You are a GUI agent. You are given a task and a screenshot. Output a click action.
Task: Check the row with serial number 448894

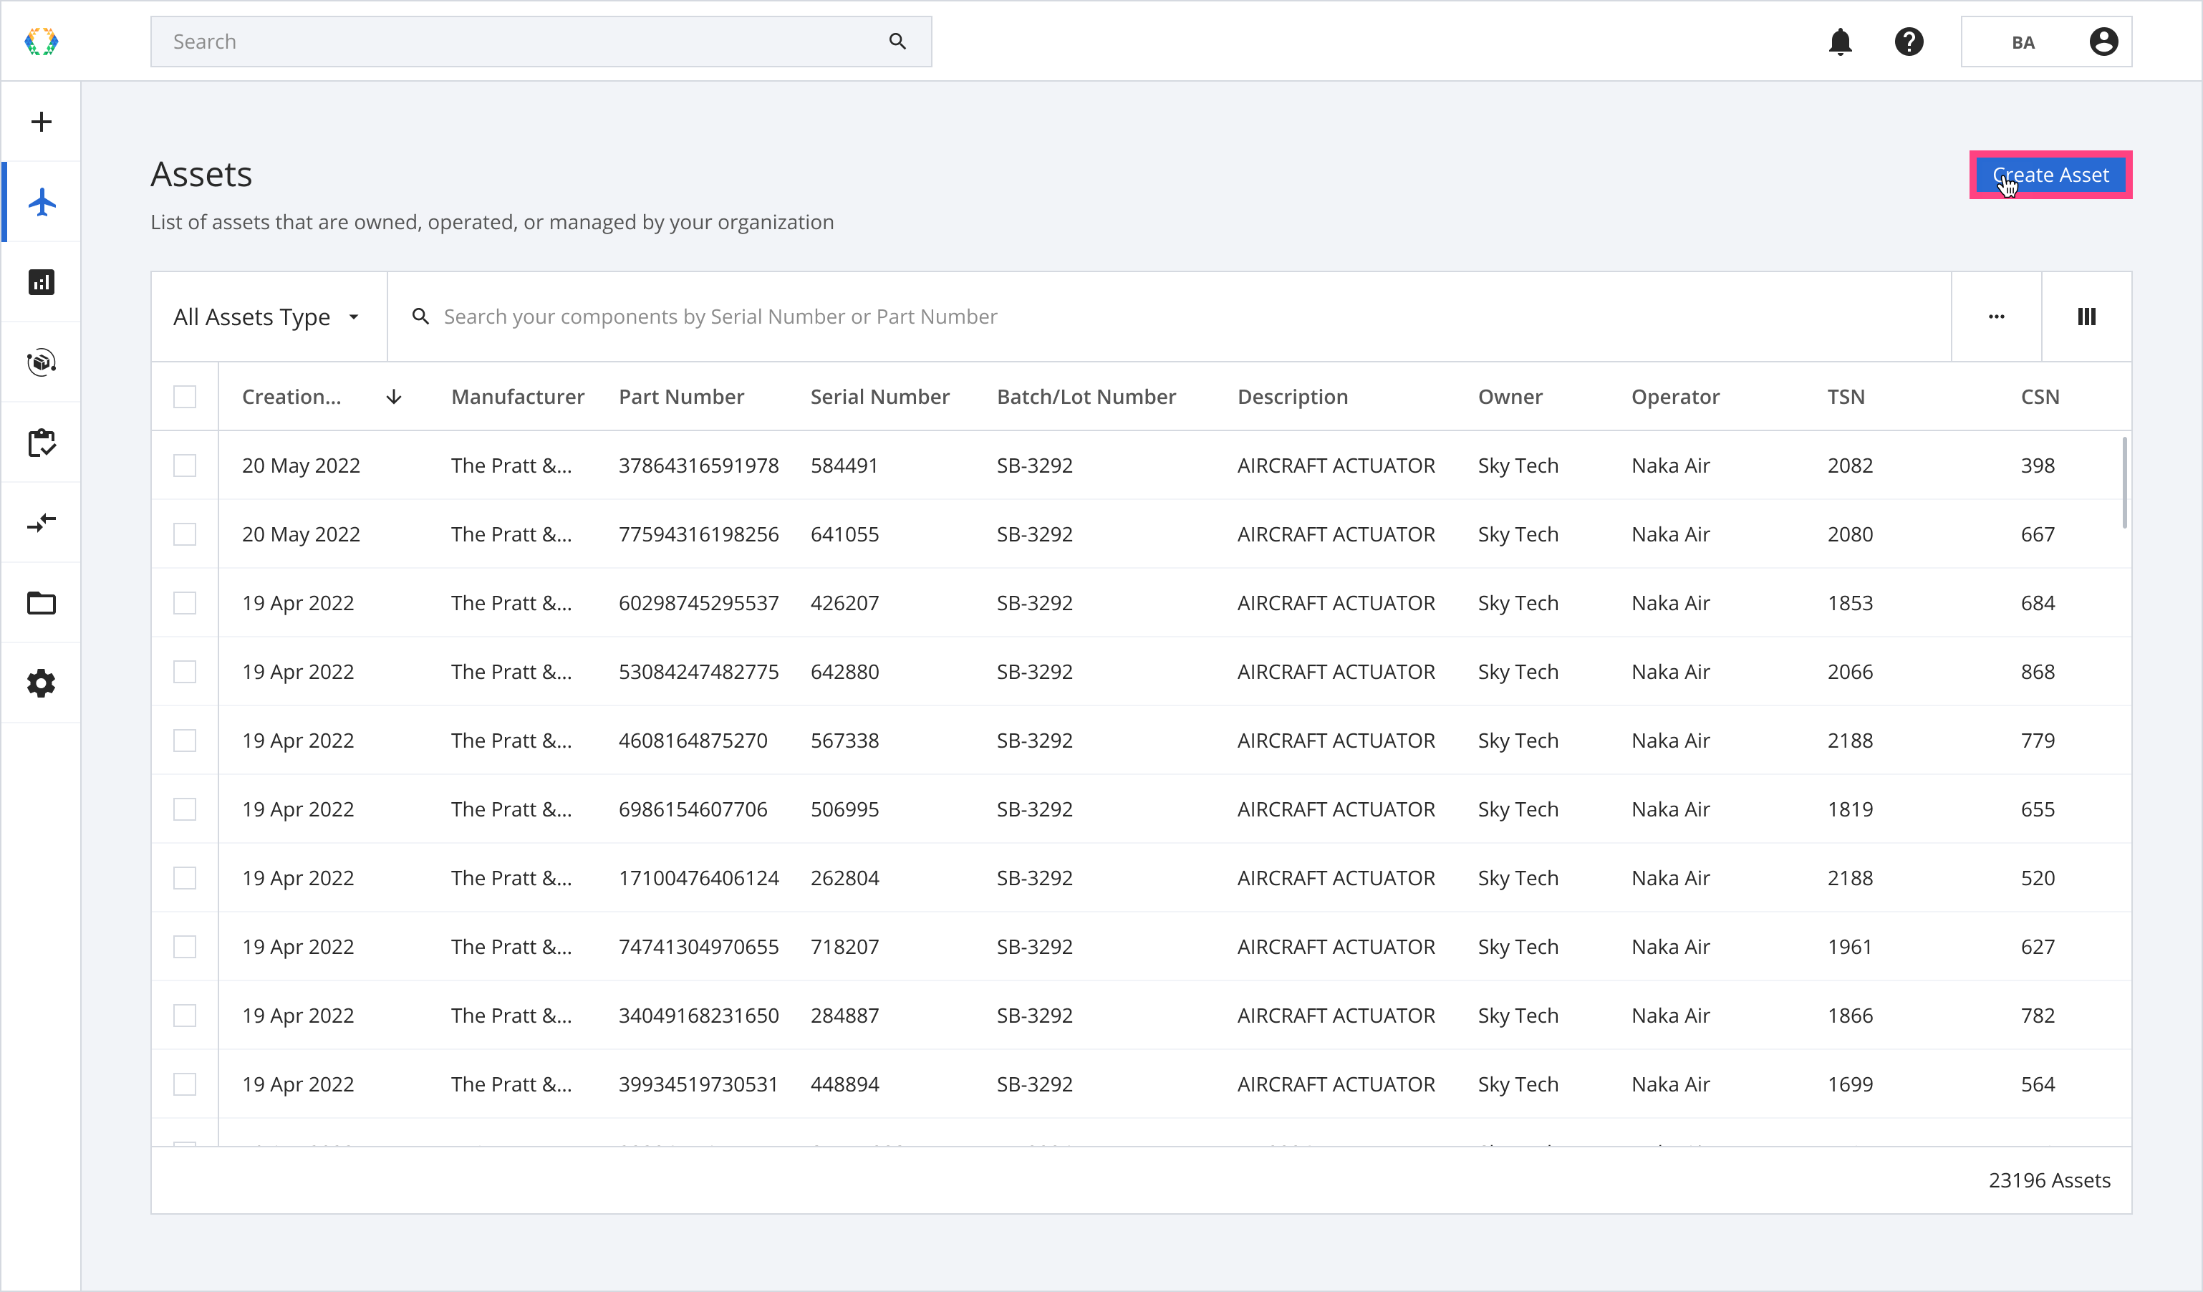185,1084
